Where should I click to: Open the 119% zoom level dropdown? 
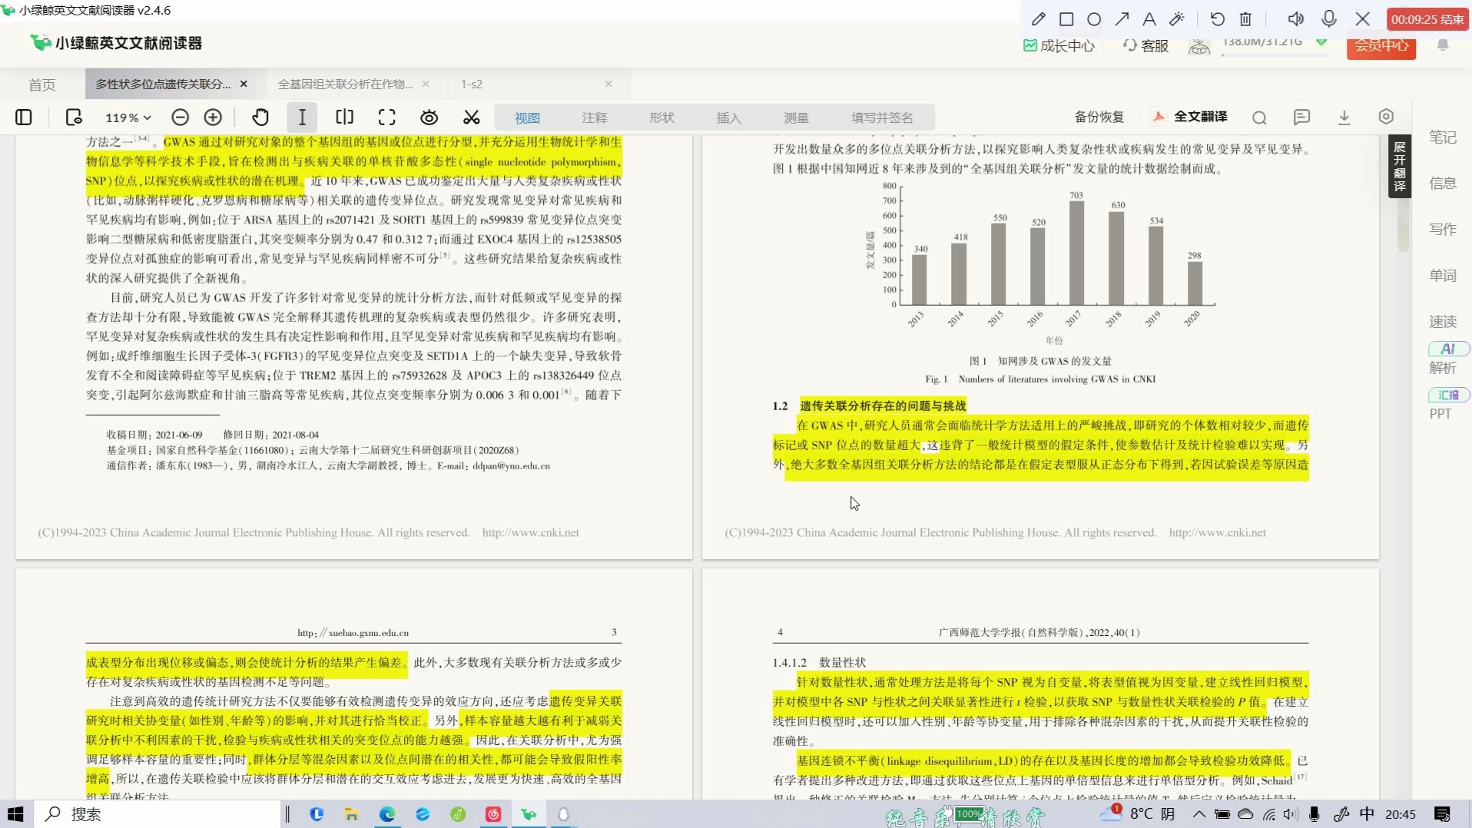pyautogui.click(x=128, y=118)
